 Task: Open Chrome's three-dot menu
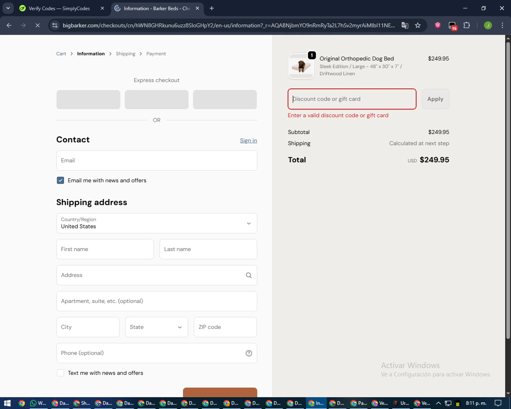502,25
